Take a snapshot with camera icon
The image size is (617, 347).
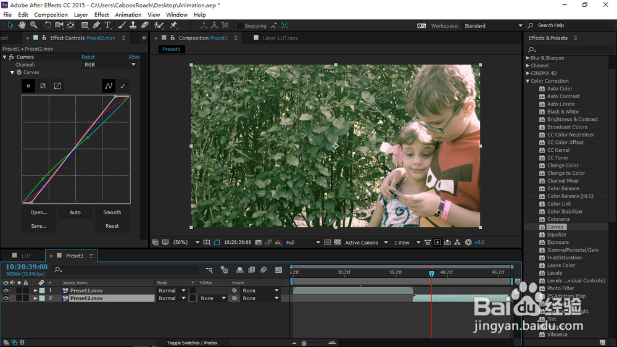coord(259,243)
